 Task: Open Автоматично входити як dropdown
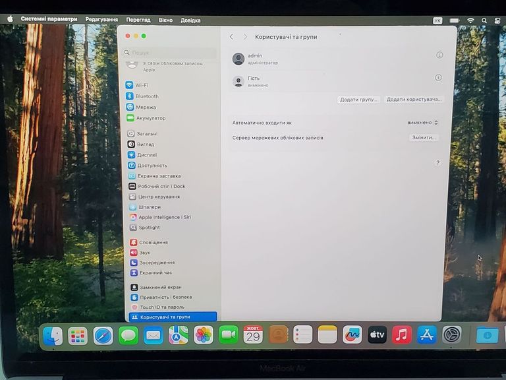pos(422,123)
